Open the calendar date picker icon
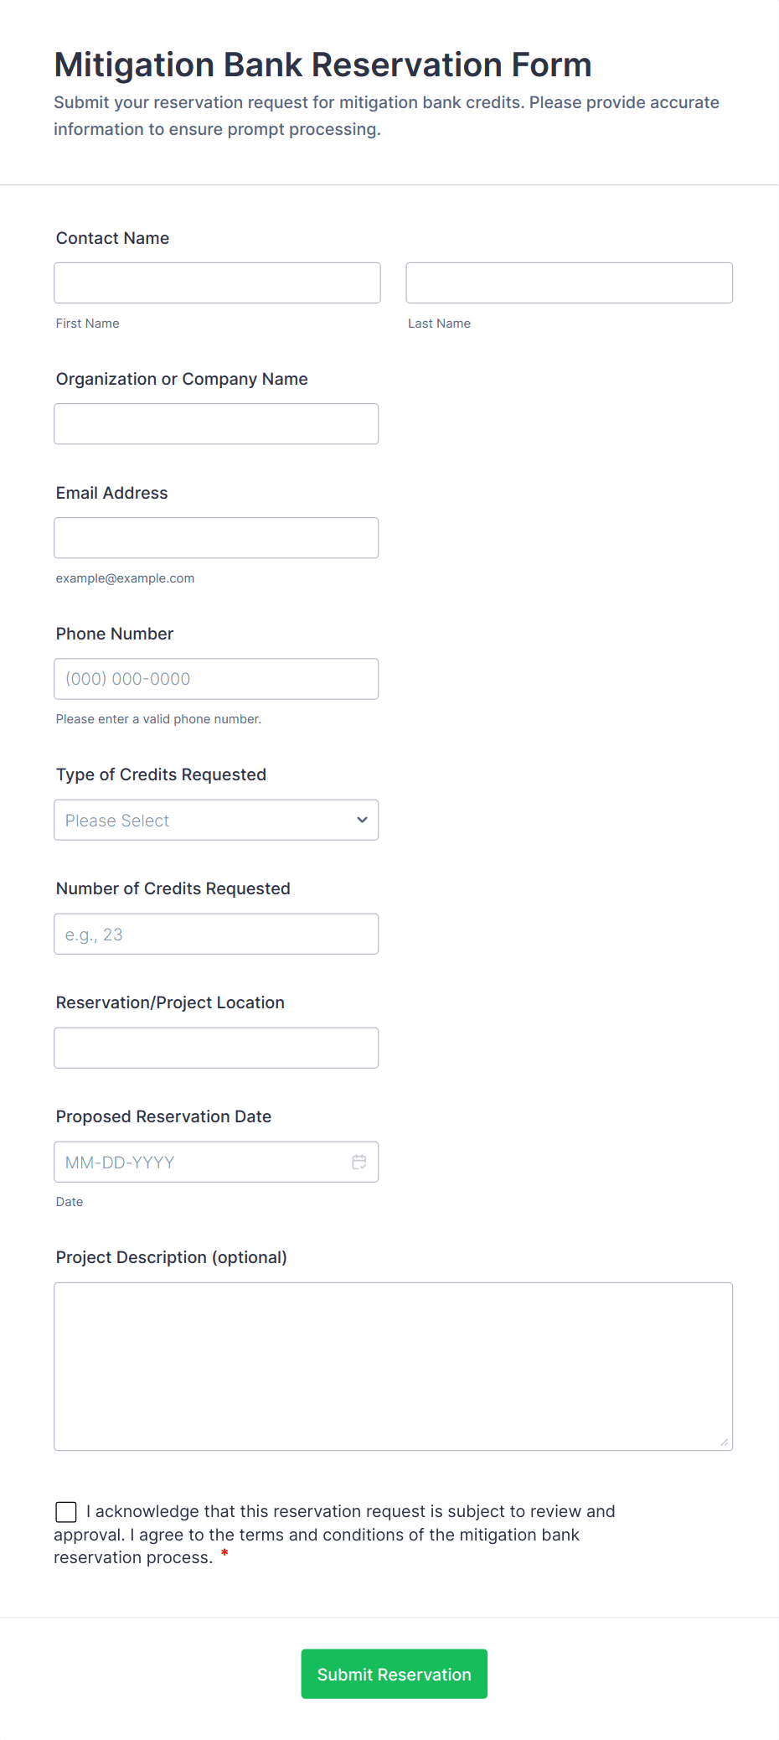Image resolution: width=779 pixels, height=1740 pixels. click(x=359, y=1162)
